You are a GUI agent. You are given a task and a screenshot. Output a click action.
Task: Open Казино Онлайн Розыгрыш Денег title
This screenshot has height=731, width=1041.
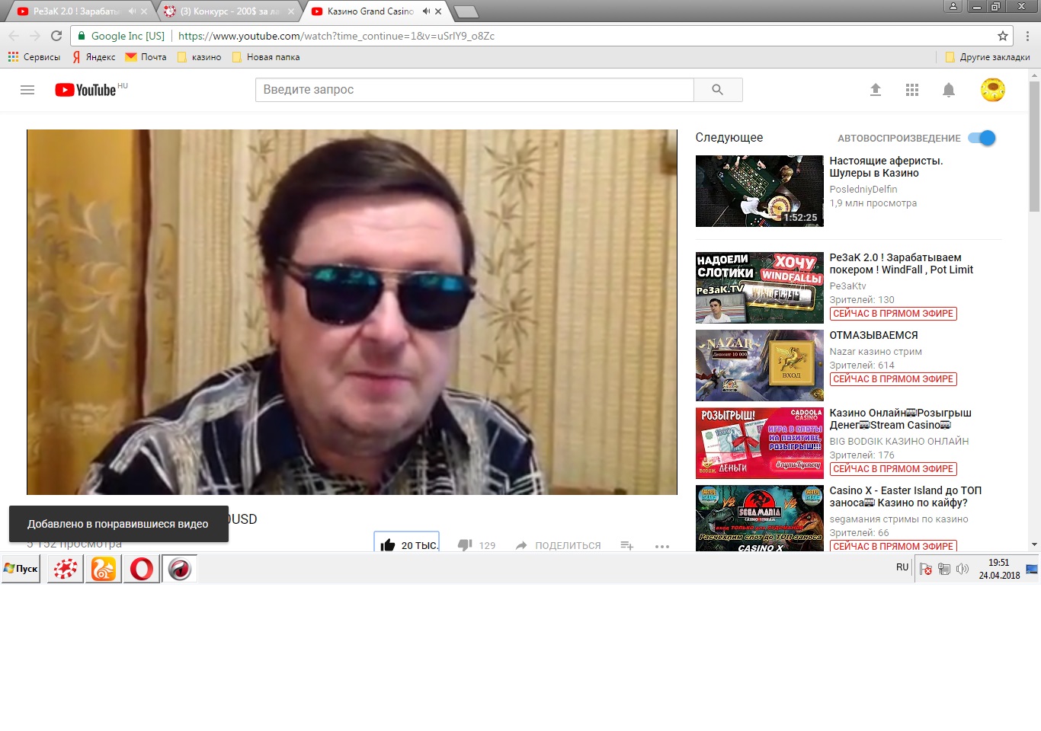pos(901,419)
